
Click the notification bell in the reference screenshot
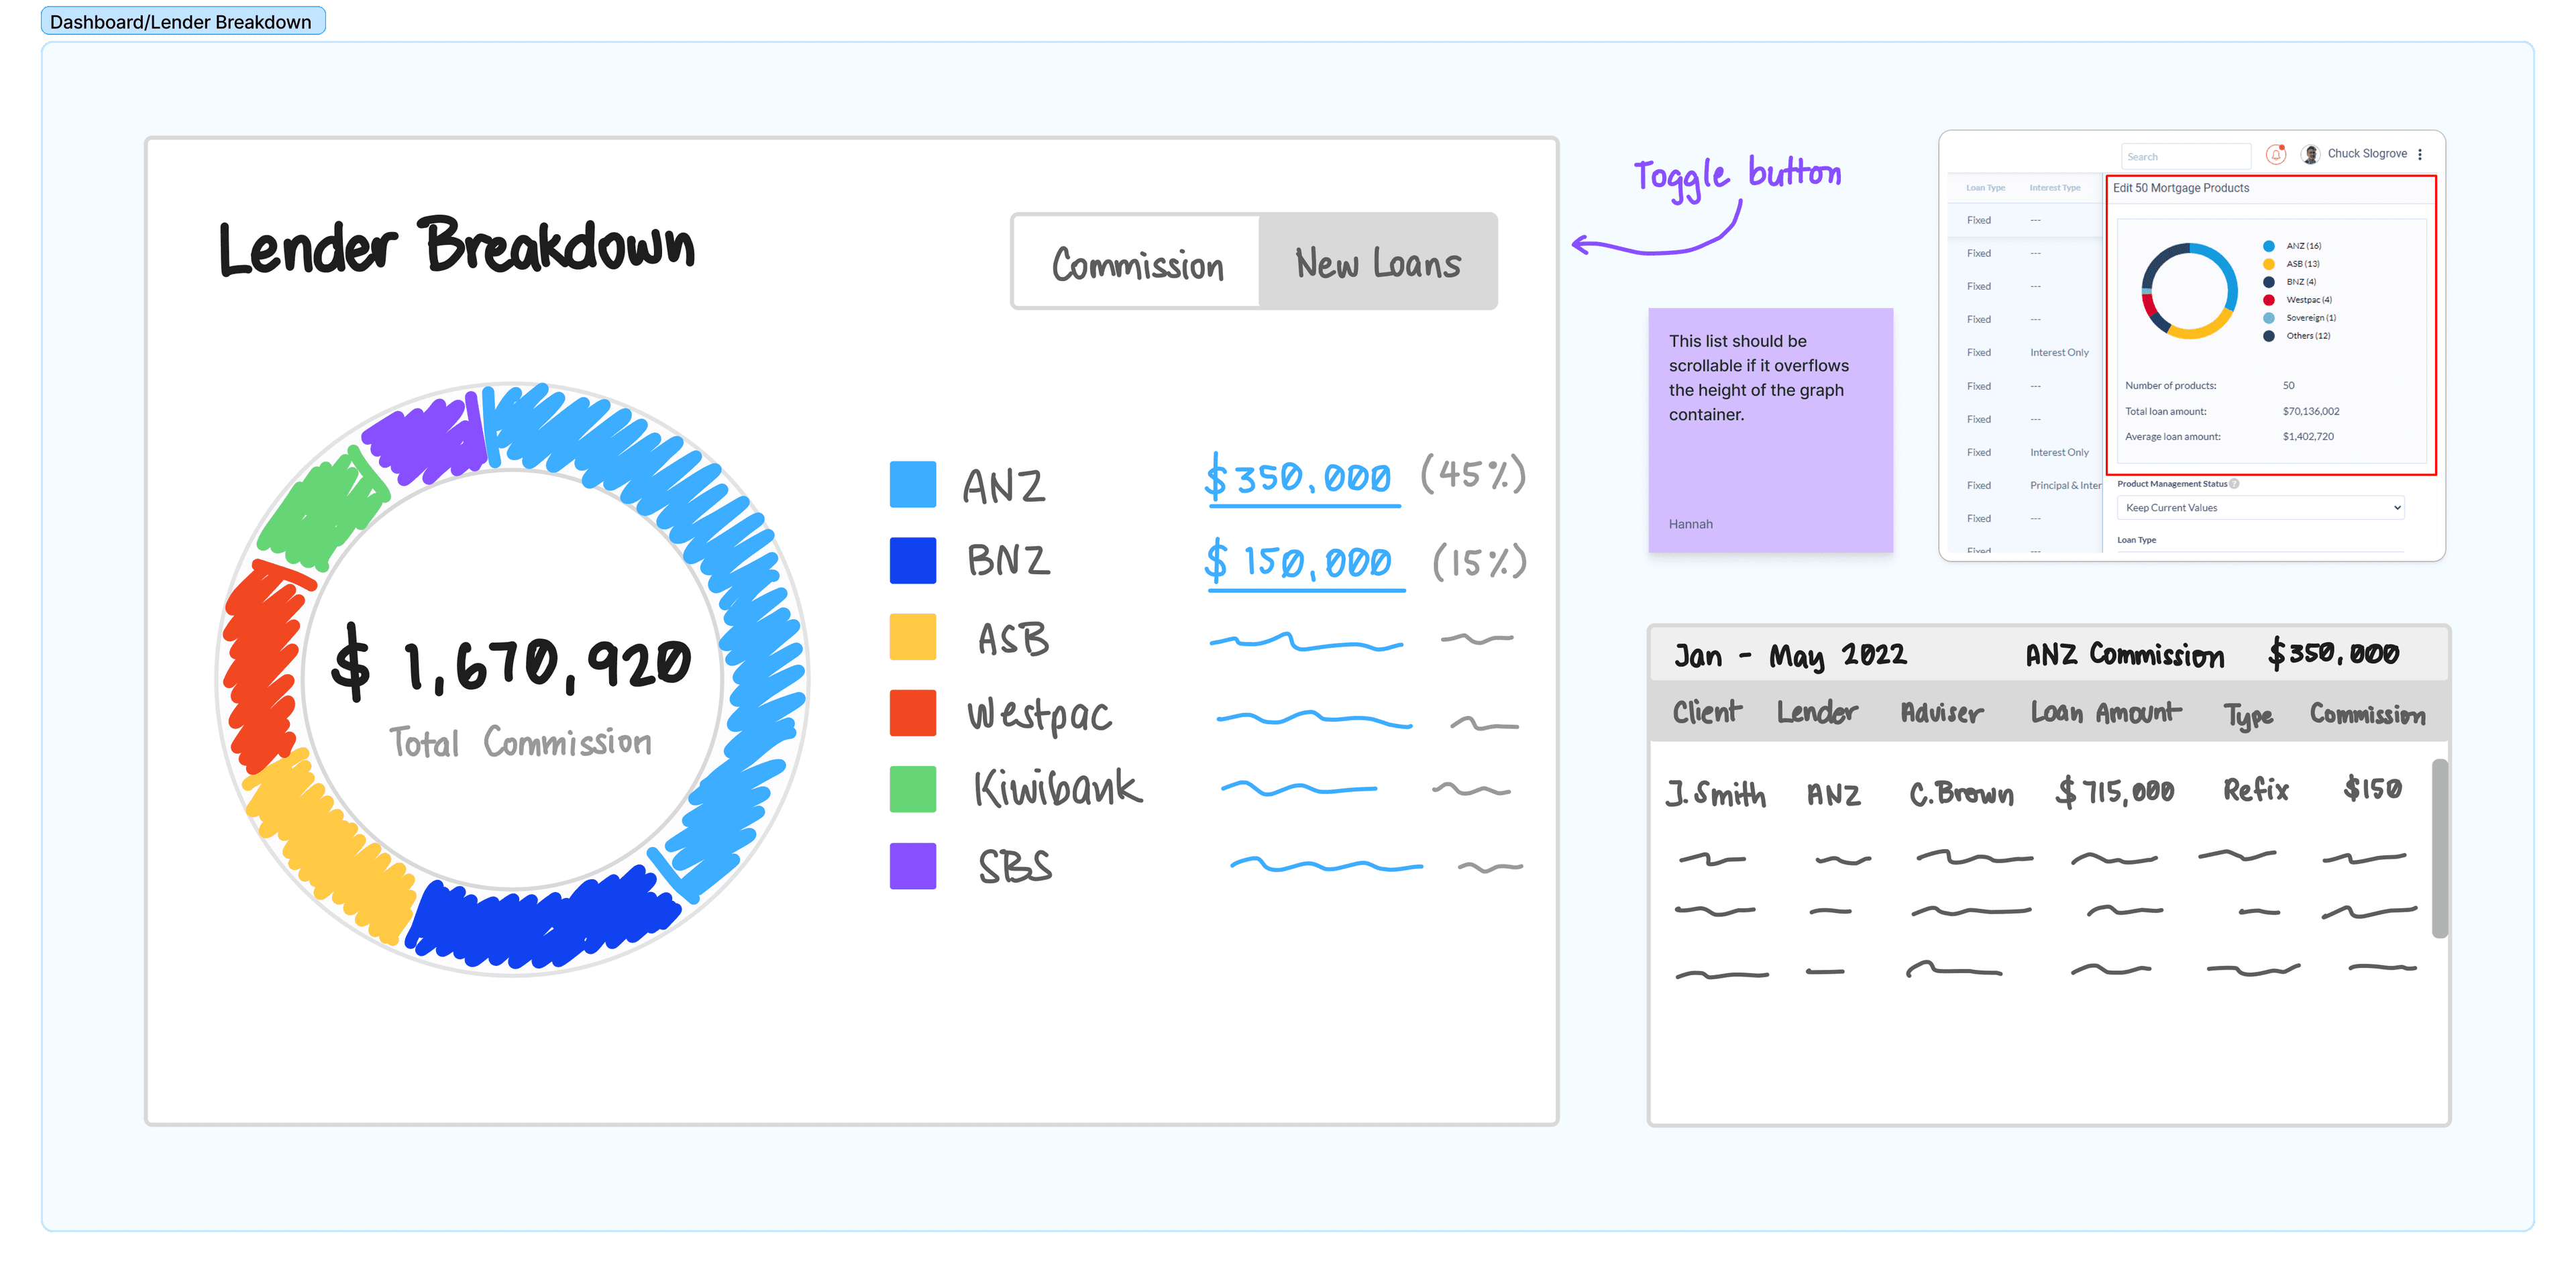coord(2276,154)
